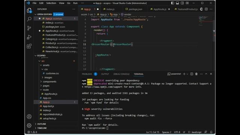Click Open Changes icon in editor toolbar
The image size is (240, 135).
[201, 9]
